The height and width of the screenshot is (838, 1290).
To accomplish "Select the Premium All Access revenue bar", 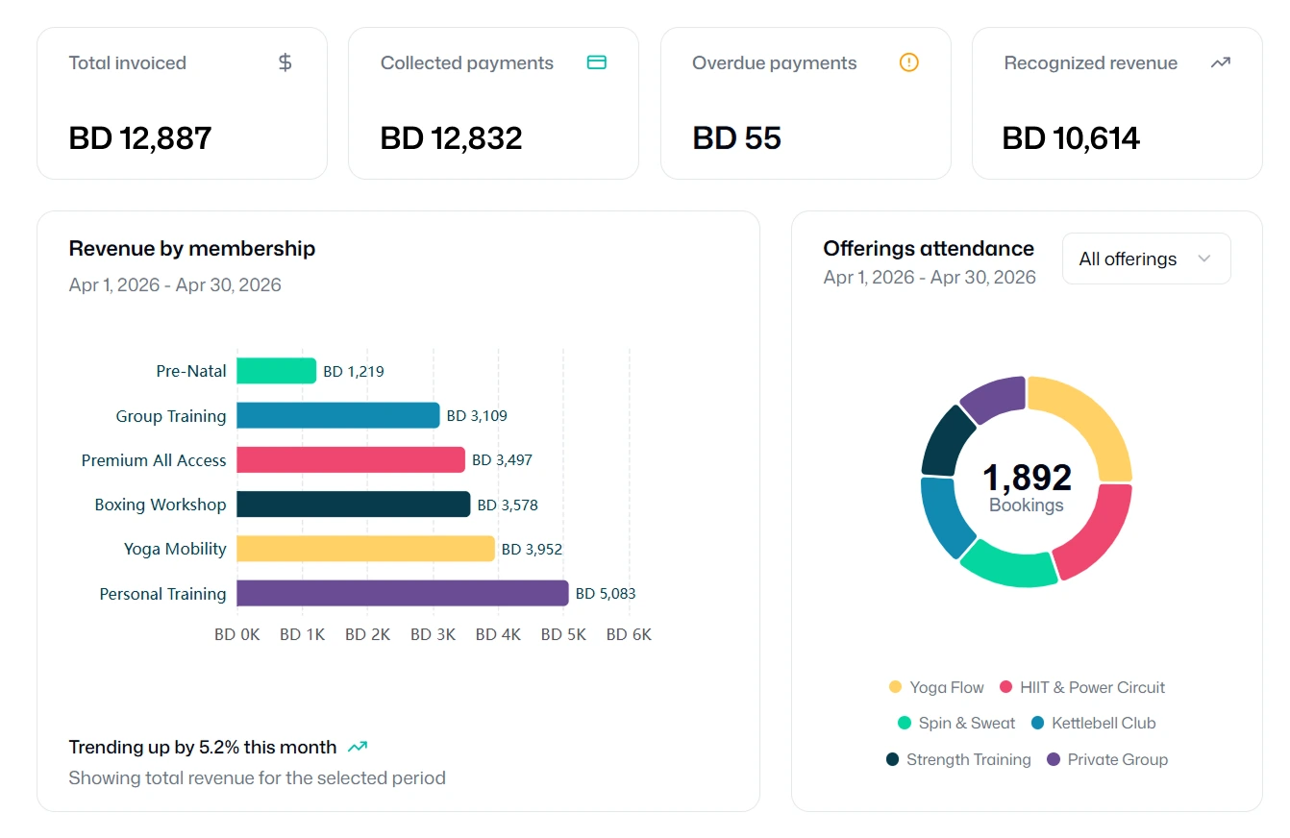I will 351,459.
